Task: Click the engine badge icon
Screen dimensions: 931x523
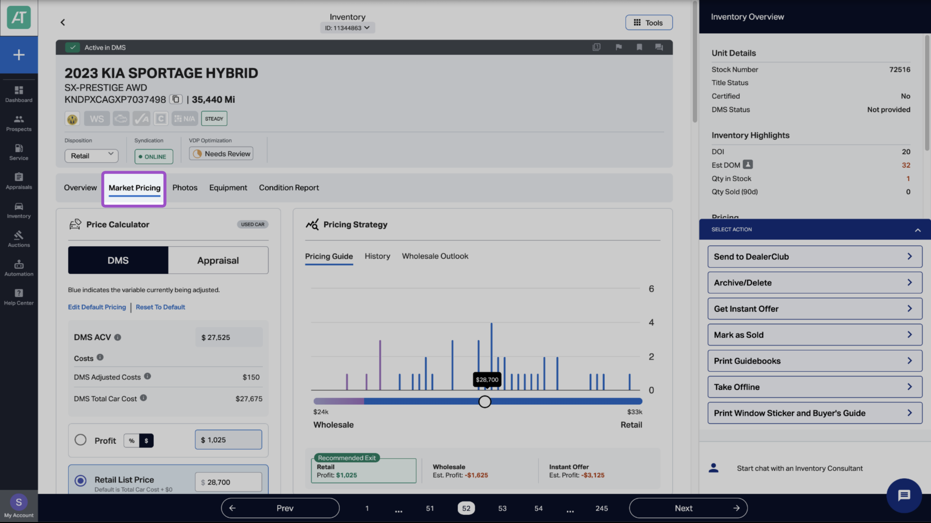Action: click(x=121, y=118)
